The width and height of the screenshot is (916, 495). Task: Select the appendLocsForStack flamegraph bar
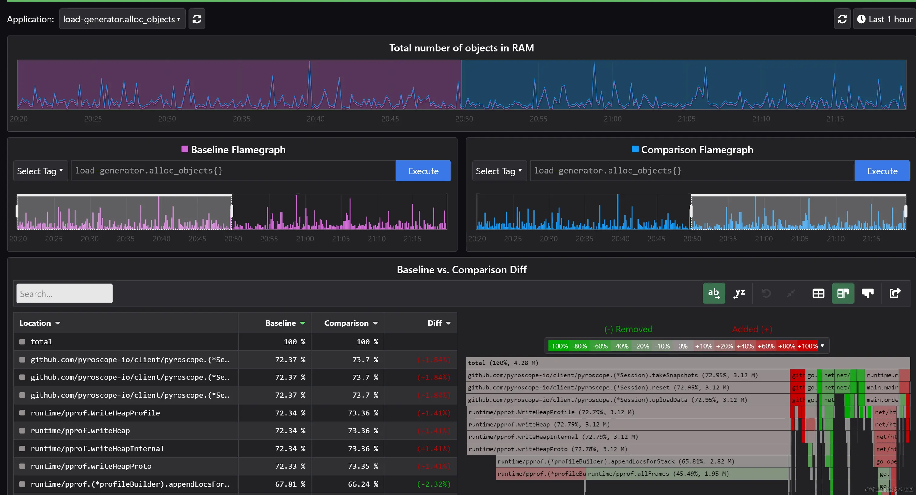(642, 461)
